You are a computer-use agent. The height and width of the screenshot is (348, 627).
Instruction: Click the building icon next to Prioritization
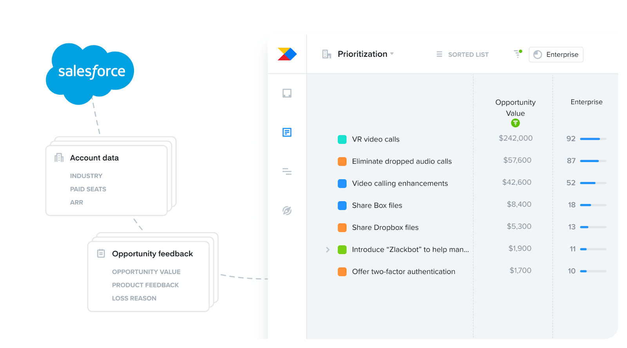tap(326, 54)
